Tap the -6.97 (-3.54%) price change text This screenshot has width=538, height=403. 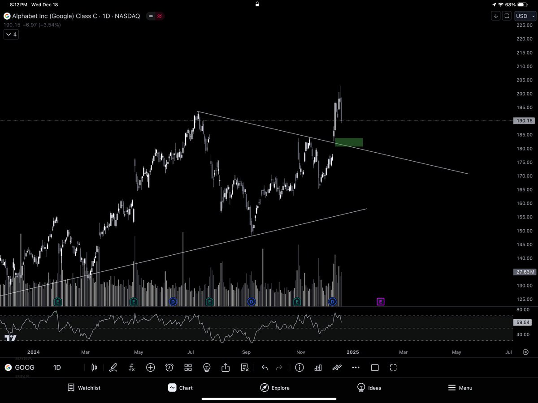pyautogui.click(x=41, y=25)
